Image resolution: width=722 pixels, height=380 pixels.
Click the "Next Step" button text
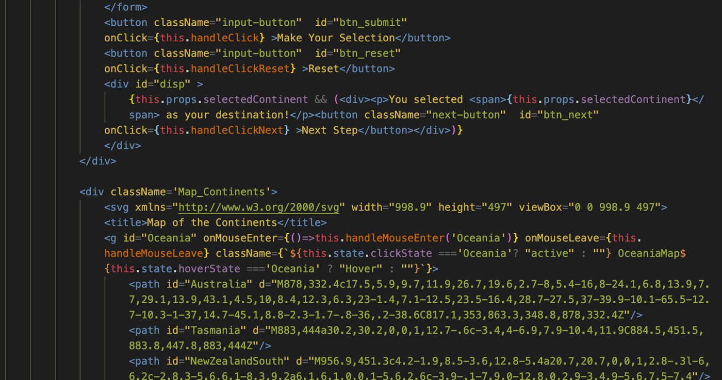(x=330, y=131)
